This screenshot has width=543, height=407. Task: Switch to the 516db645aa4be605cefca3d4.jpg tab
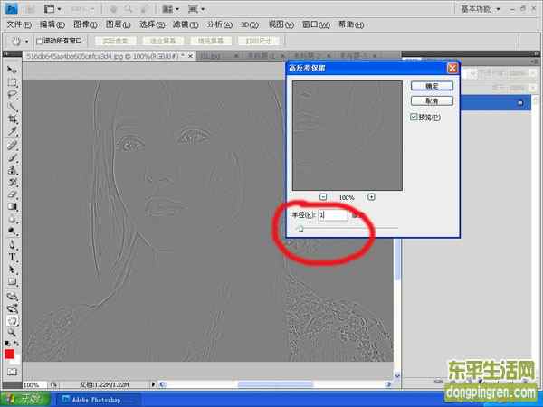click(x=104, y=56)
